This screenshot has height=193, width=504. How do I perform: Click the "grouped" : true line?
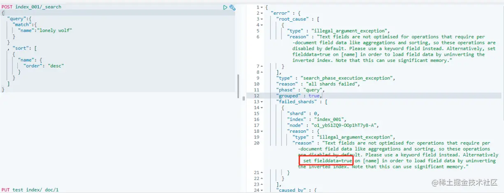[298, 96]
